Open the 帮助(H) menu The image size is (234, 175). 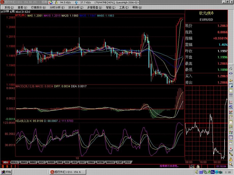[x=137, y=8]
